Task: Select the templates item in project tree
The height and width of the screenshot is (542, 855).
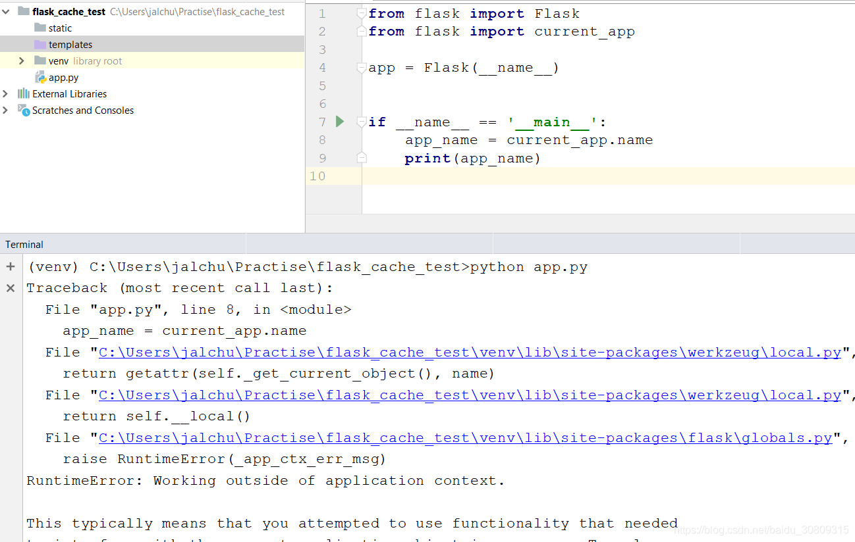Action: tap(70, 44)
